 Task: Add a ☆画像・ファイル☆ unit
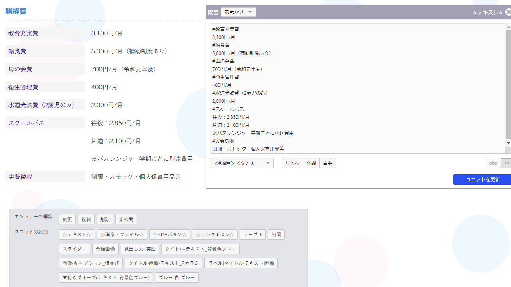[122, 234]
